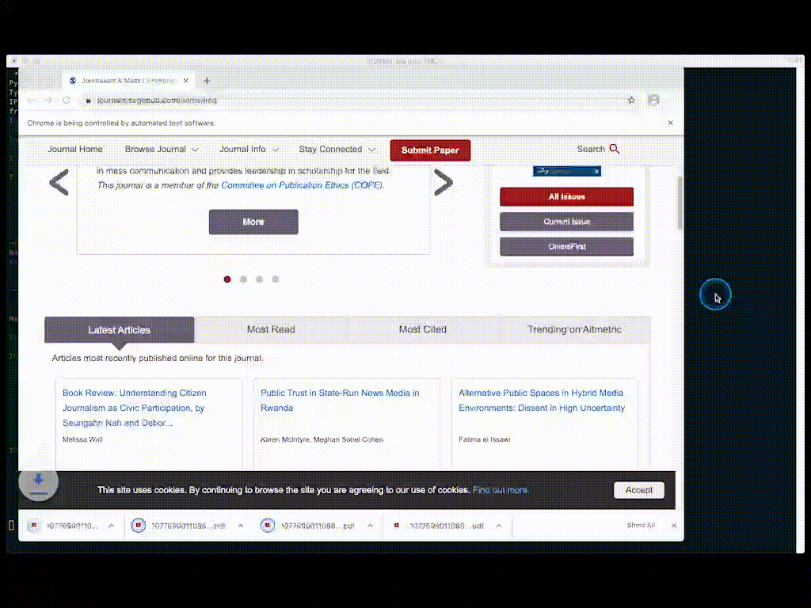This screenshot has width=811, height=608.
Task: Open the Chrome profile avatar icon
Action: click(653, 100)
